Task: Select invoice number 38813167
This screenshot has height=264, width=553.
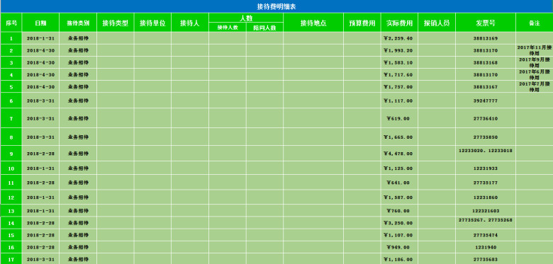Action: click(x=486, y=86)
